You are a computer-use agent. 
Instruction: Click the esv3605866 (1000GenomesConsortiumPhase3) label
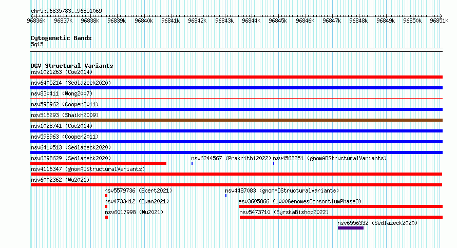(x=300, y=201)
